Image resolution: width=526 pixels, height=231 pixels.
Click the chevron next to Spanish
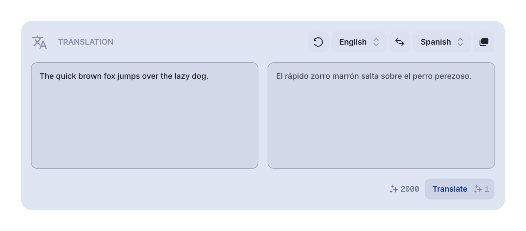tap(460, 42)
